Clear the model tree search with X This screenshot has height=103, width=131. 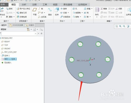(35, 34)
